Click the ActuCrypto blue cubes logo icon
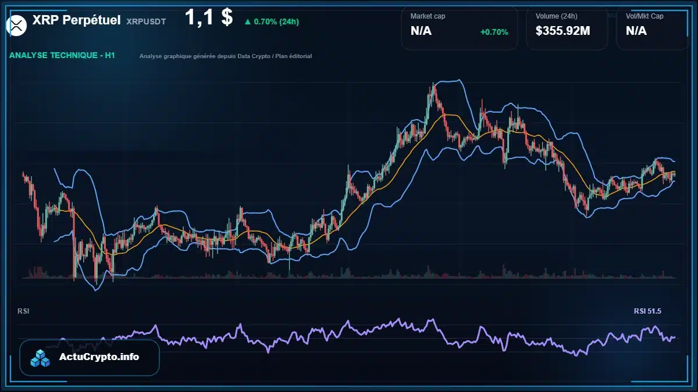698x392 pixels. [41, 358]
